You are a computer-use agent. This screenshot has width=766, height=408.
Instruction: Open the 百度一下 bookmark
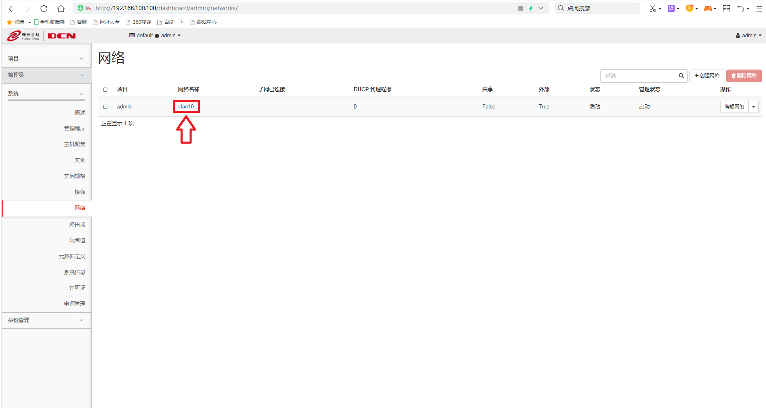click(171, 22)
